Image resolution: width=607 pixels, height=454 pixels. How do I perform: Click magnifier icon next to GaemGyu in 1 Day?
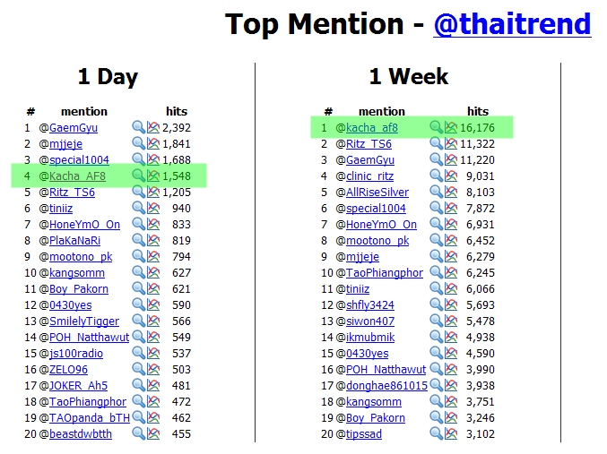[138, 127]
